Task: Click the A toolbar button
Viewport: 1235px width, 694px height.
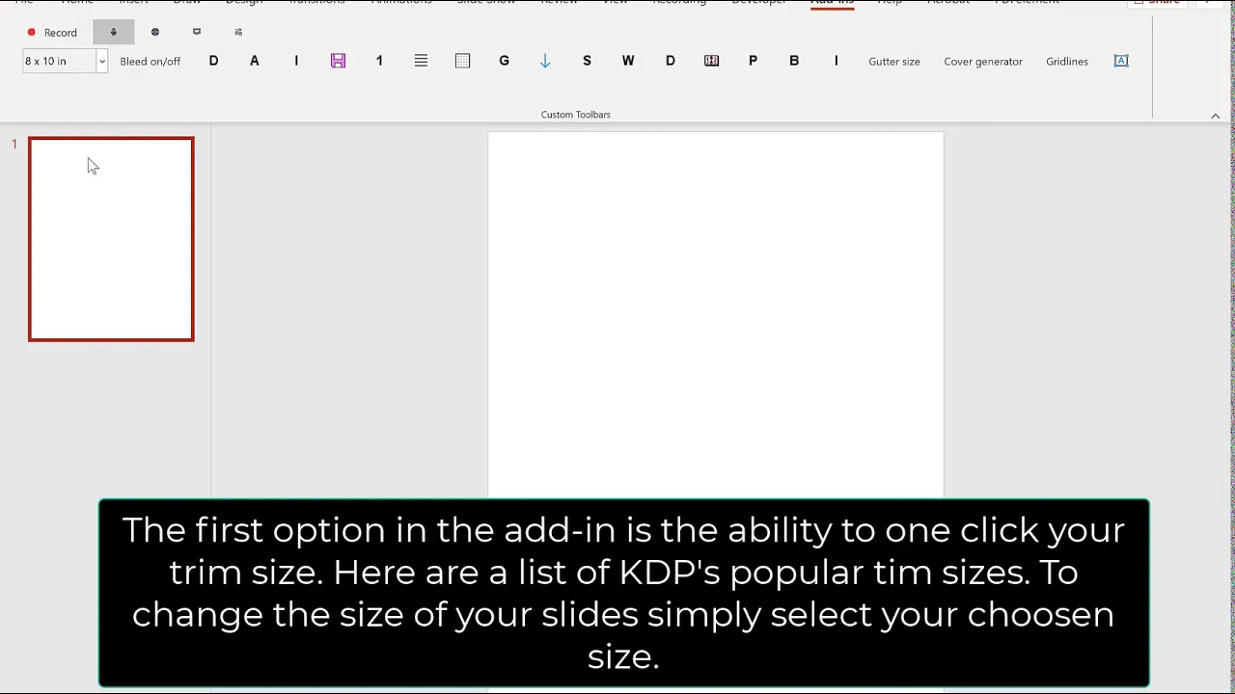Action: pos(255,61)
